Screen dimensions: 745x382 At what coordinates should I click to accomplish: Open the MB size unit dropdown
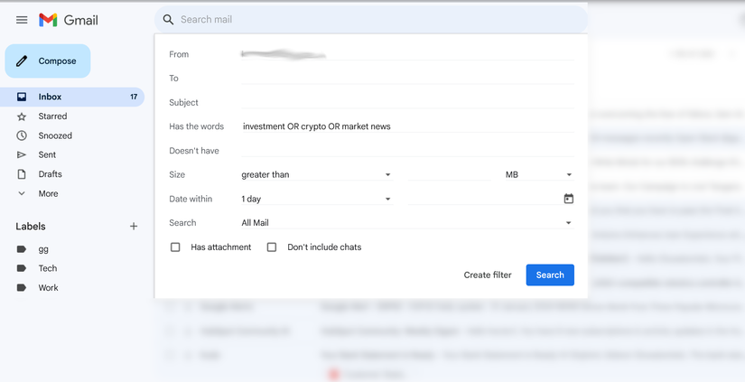coord(538,174)
